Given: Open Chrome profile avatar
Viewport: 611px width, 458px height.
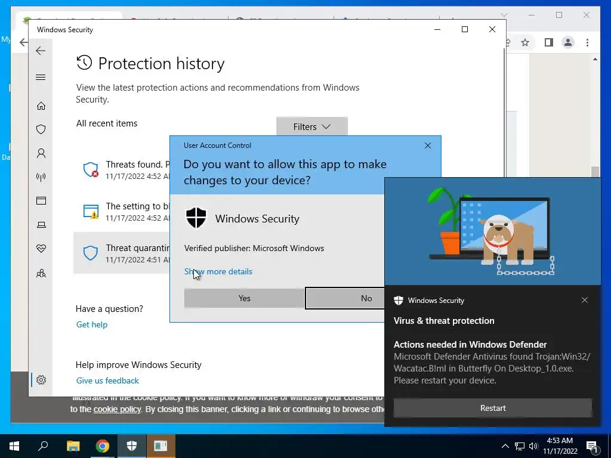Looking at the screenshot, I should [x=568, y=42].
